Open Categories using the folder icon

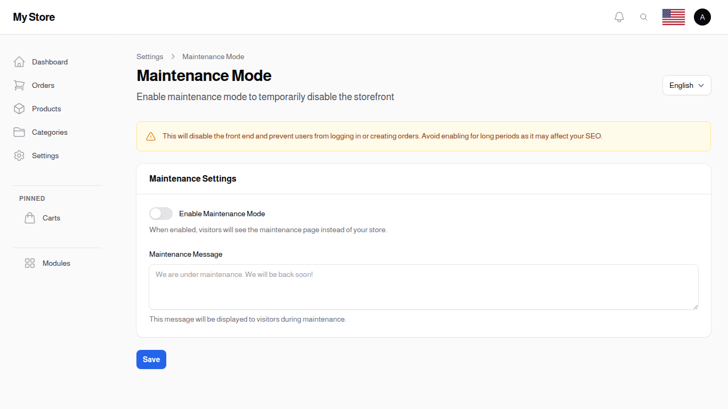coord(19,132)
